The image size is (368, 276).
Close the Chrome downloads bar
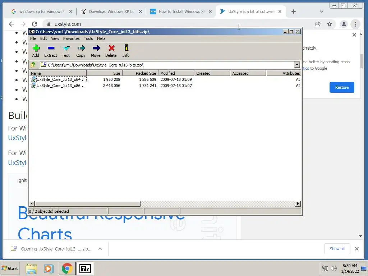[357, 249]
